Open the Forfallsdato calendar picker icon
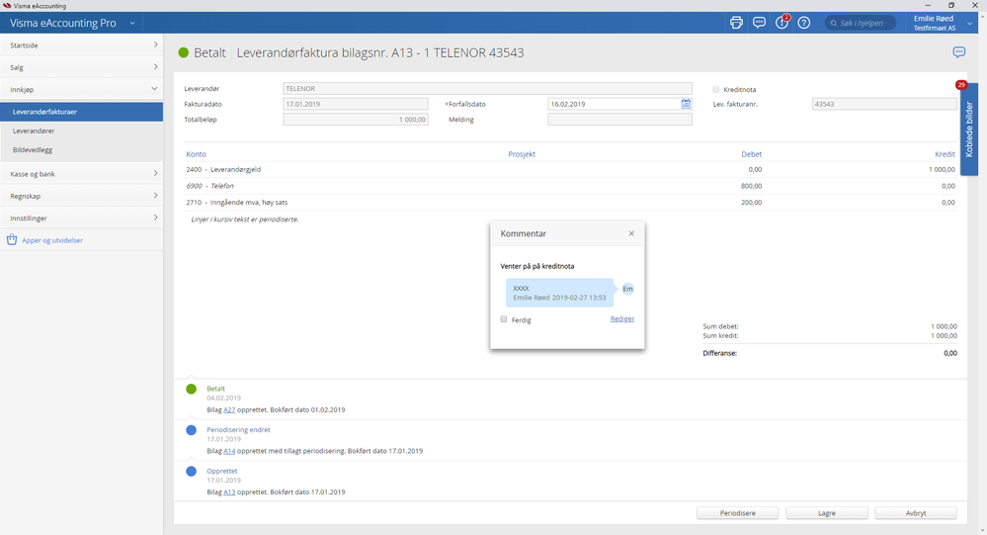 point(686,104)
